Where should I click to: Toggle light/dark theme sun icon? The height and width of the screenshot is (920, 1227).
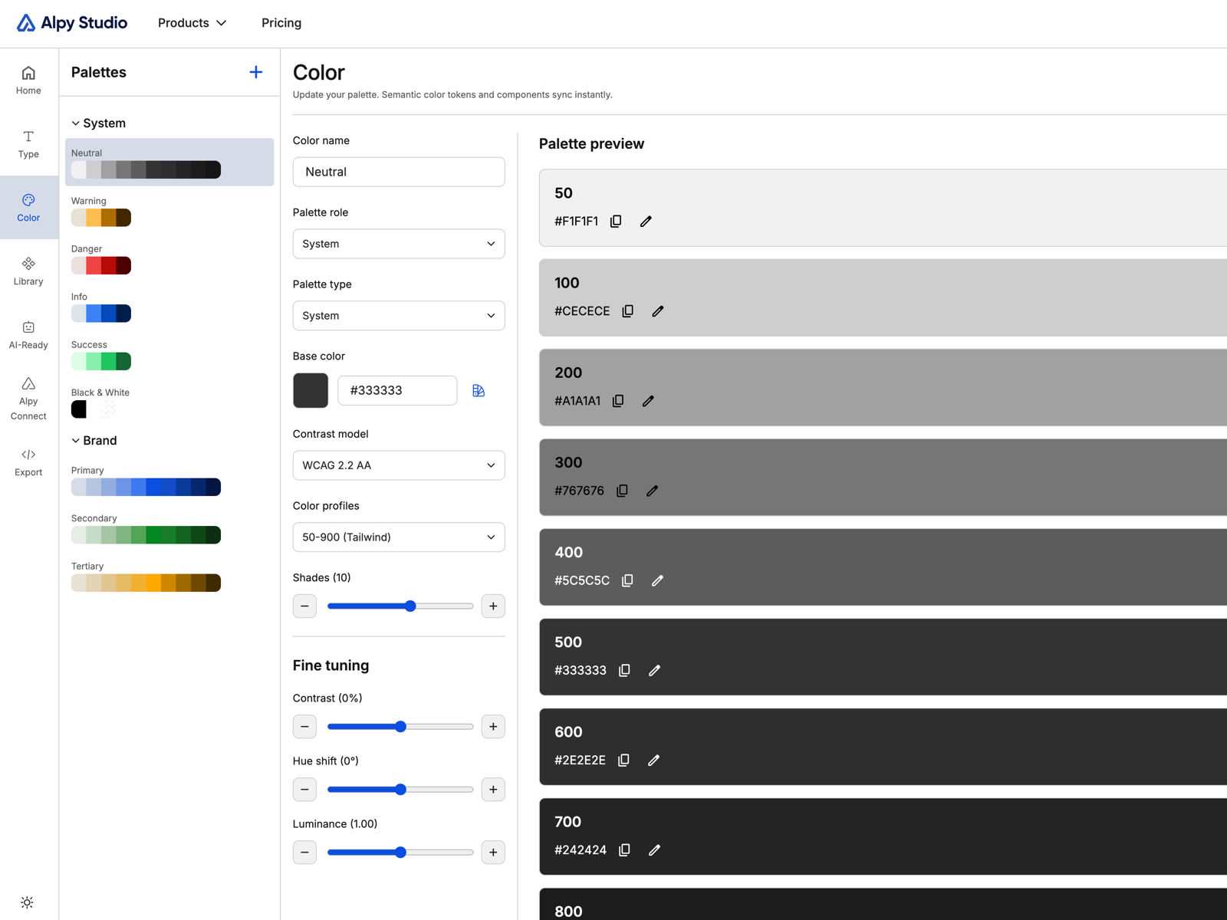point(27,902)
